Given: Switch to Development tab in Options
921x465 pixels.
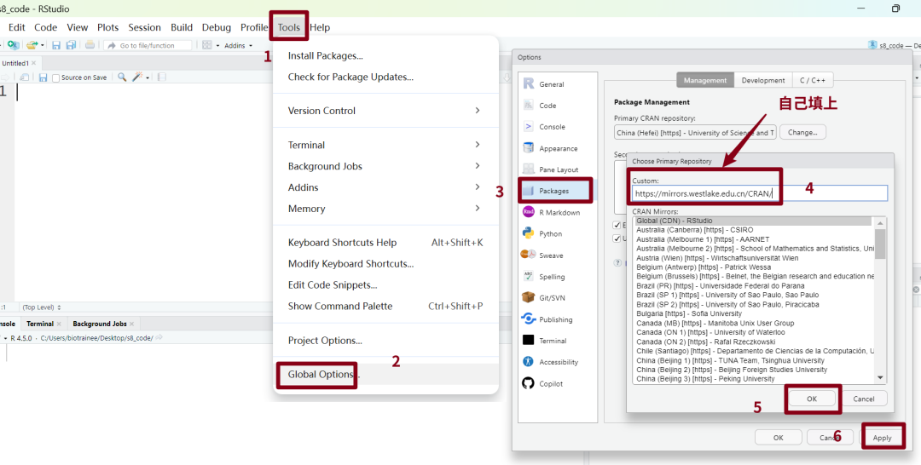Looking at the screenshot, I should (763, 80).
